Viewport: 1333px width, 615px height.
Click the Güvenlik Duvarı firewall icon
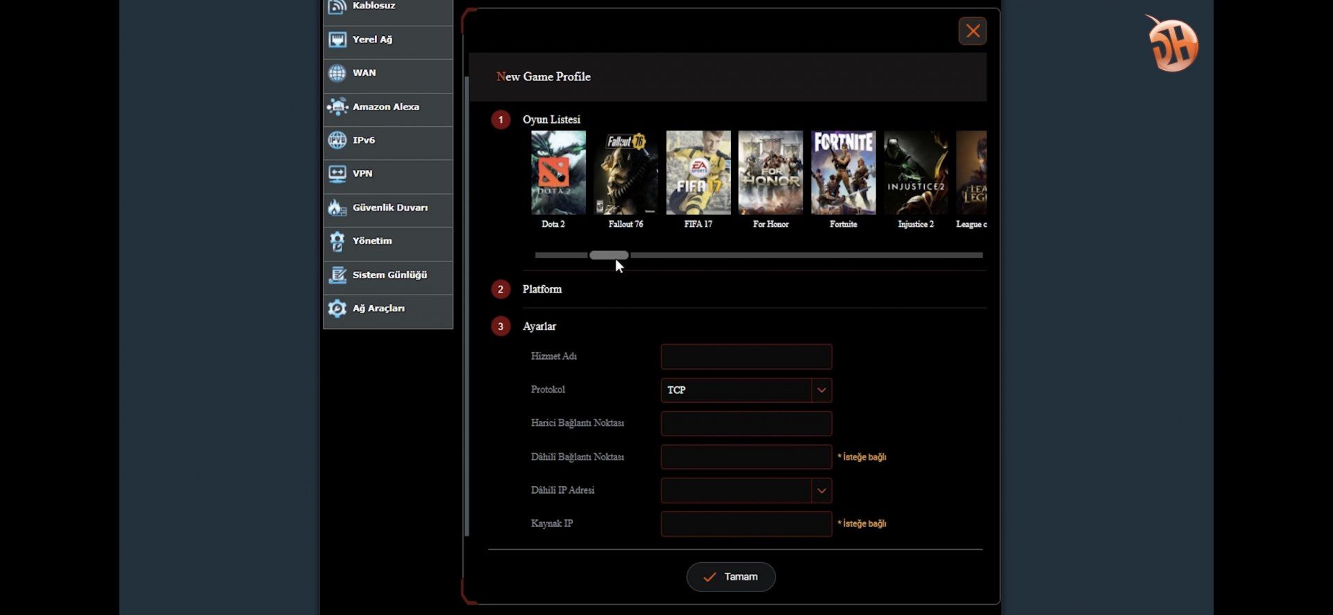click(337, 208)
